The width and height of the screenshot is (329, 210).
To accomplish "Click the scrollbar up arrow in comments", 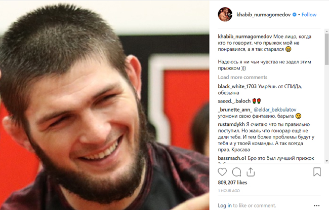I will click(x=326, y=31).
